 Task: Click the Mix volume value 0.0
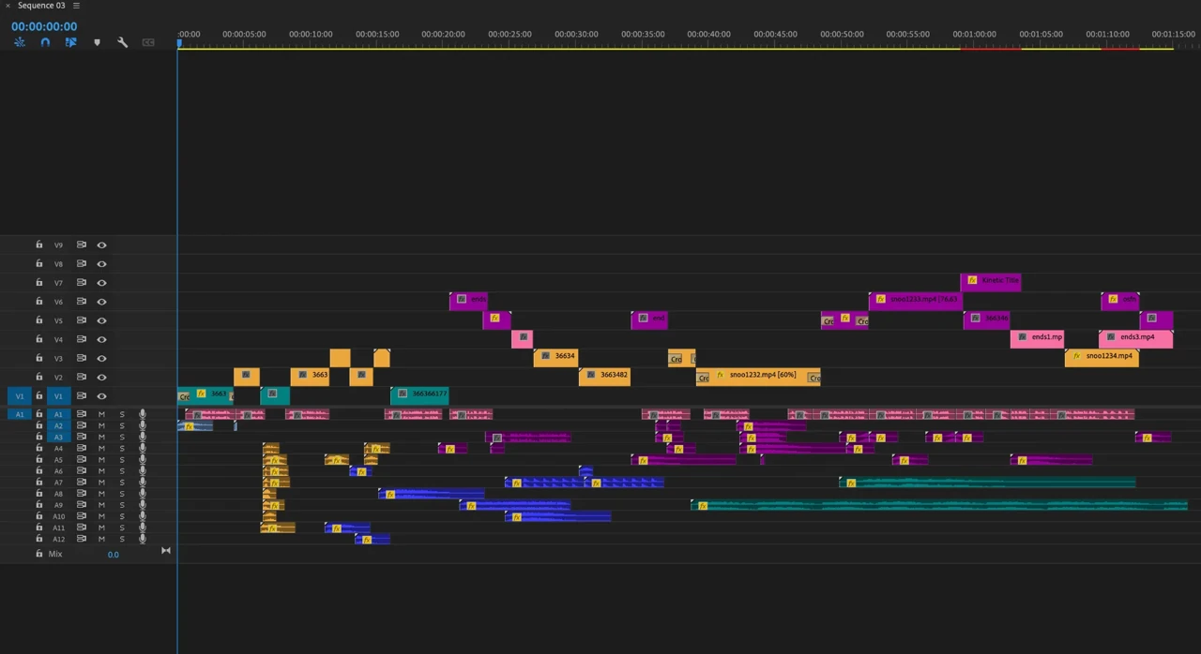click(113, 555)
